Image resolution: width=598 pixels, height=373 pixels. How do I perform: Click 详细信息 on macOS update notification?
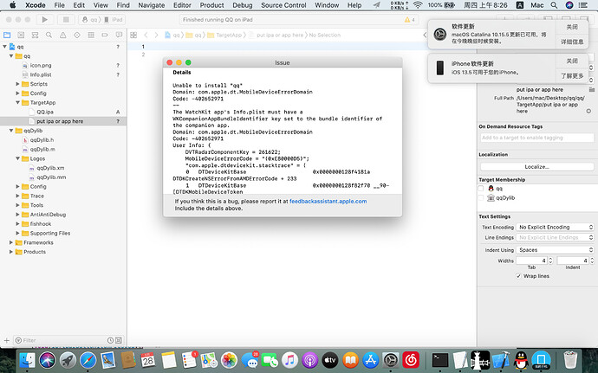point(572,42)
